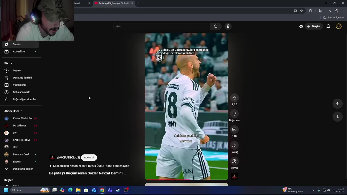Go to previous short with up arrow

pos(338,103)
